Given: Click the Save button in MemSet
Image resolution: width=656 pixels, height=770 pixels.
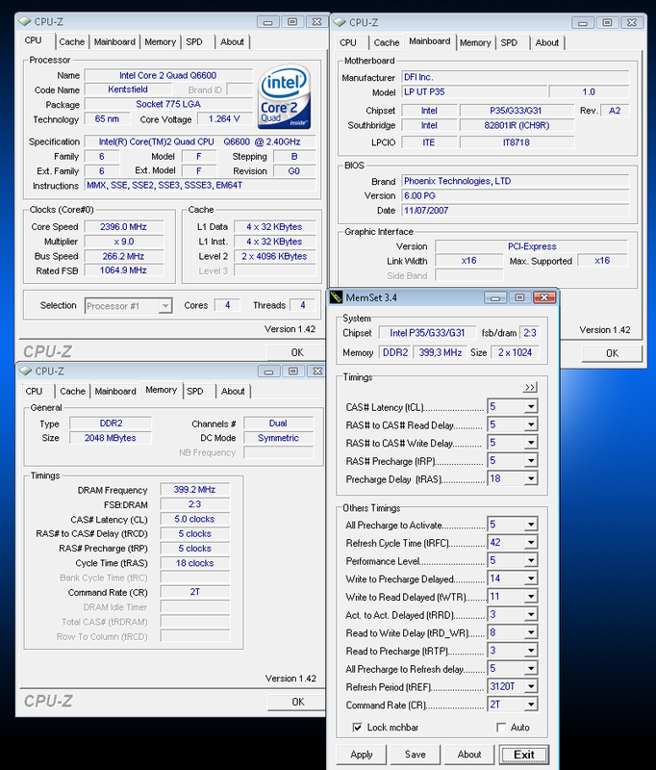Looking at the screenshot, I should click(416, 755).
